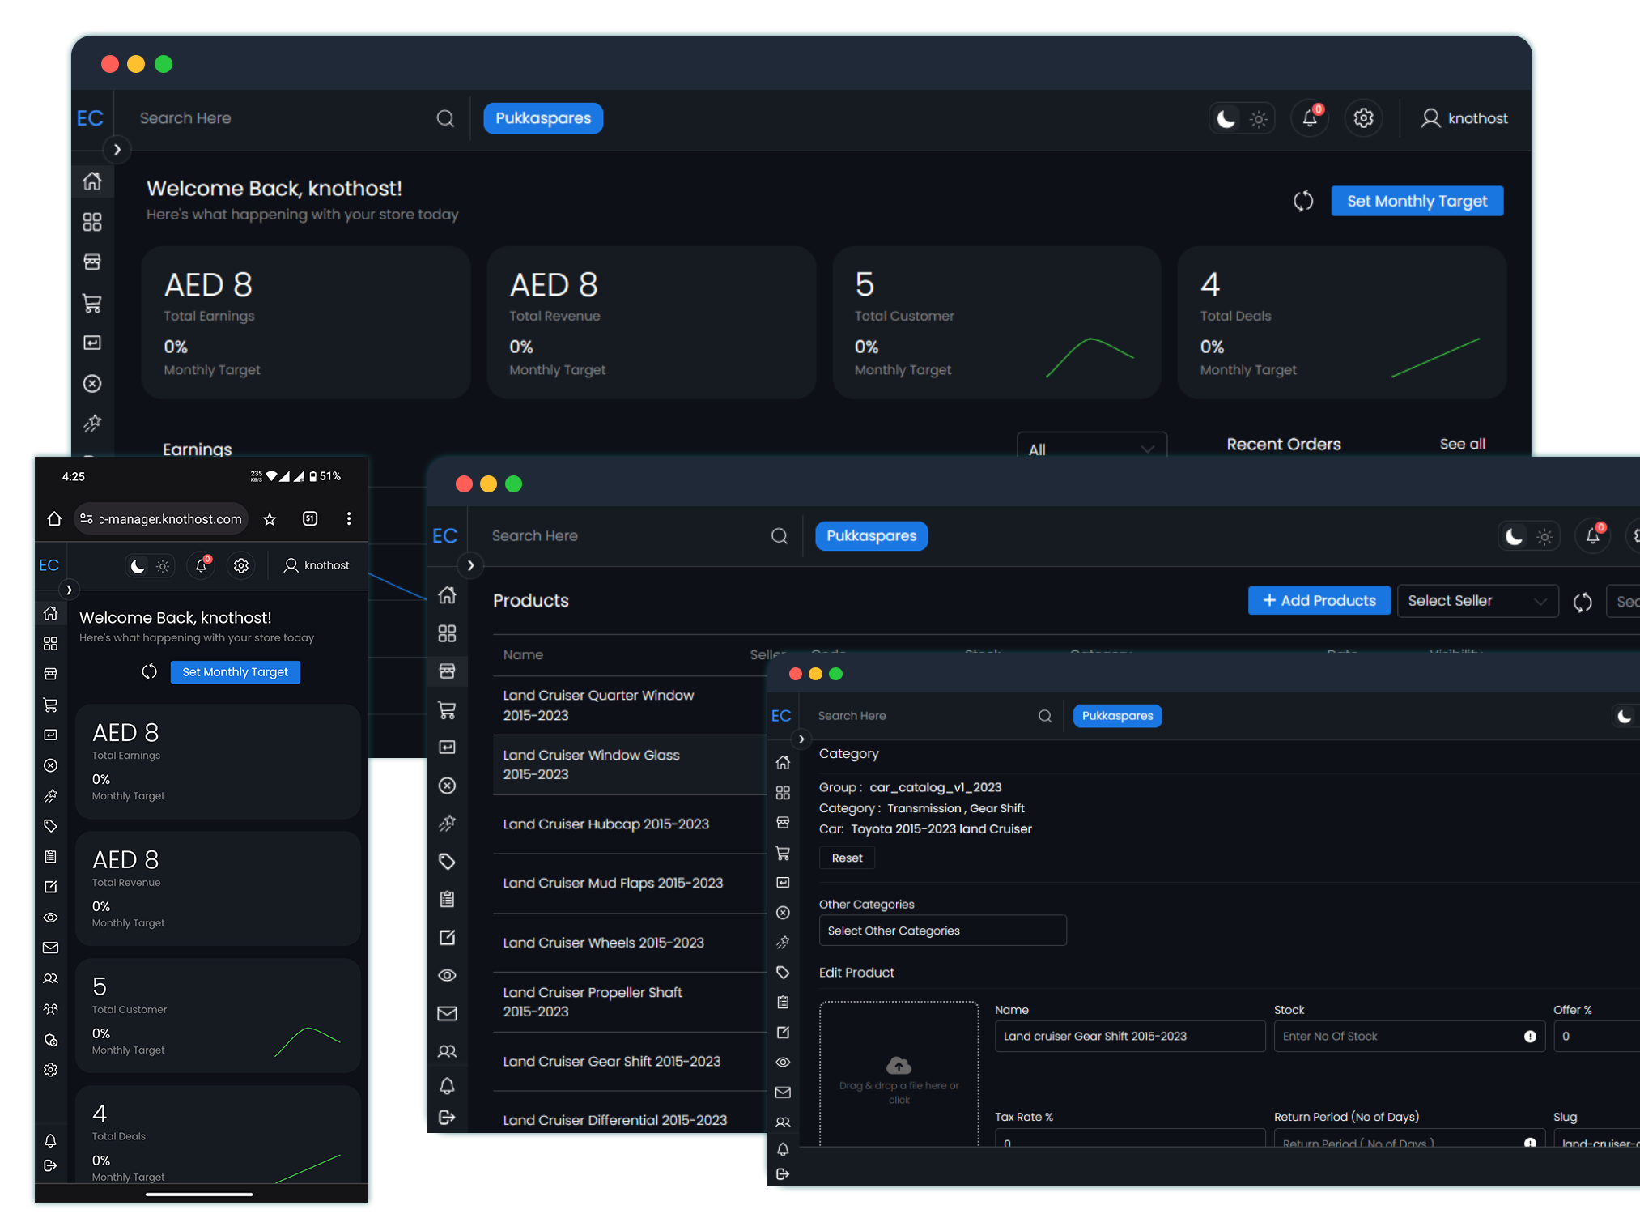Click the notification bell in top dashboard header
The height and width of the screenshot is (1231, 1640).
pyautogui.click(x=1310, y=118)
